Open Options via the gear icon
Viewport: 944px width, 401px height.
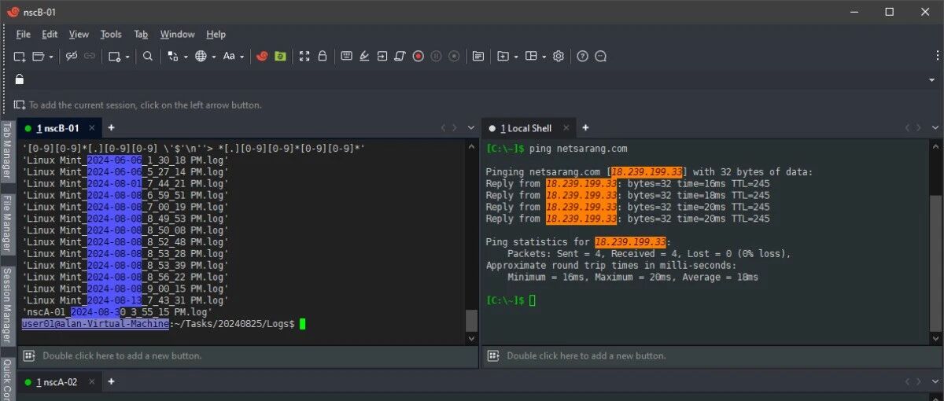(559, 57)
